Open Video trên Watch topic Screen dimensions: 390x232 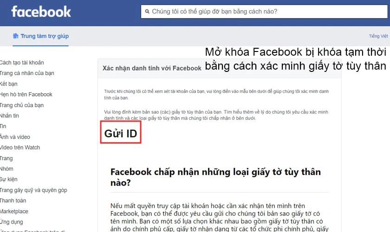pos(20,148)
